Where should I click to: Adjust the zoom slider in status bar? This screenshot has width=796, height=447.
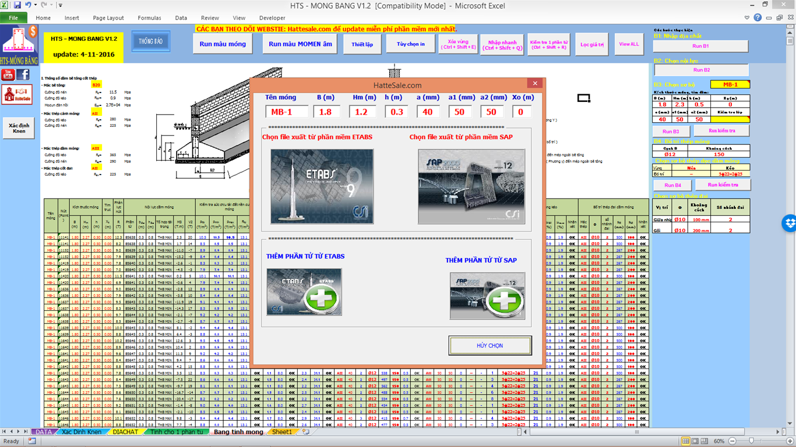pos(752,441)
